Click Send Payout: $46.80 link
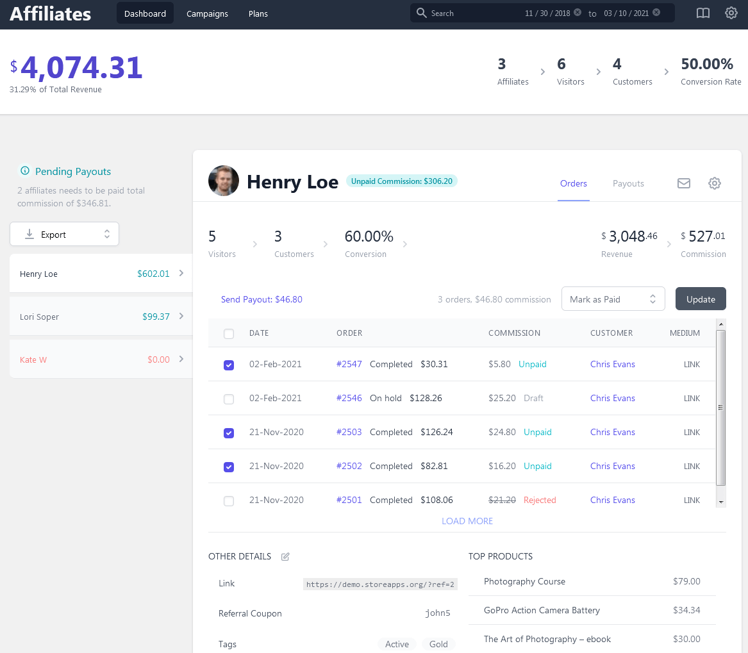This screenshot has height=653, width=748. click(x=262, y=299)
